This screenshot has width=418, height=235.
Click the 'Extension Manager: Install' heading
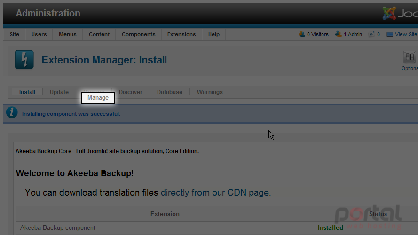click(x=104, y=60)
